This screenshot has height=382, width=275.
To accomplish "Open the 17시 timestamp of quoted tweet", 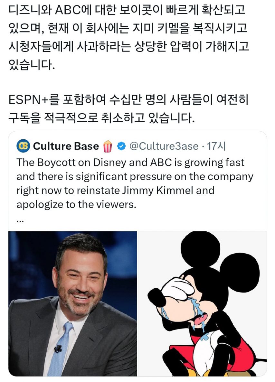I will pyautogui.click(x=216, y=146).
